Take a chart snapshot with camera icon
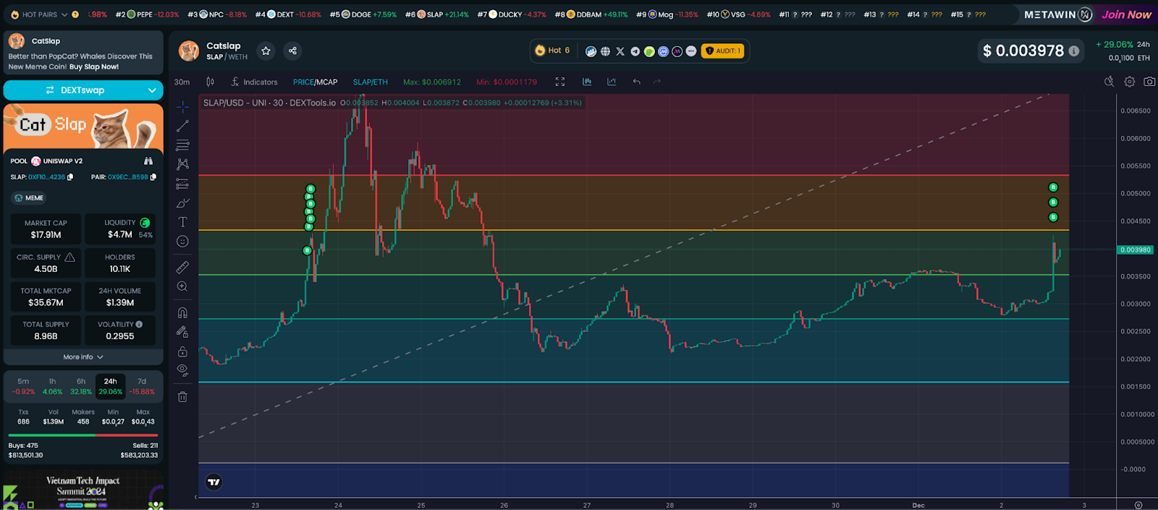 (1149, 82)
